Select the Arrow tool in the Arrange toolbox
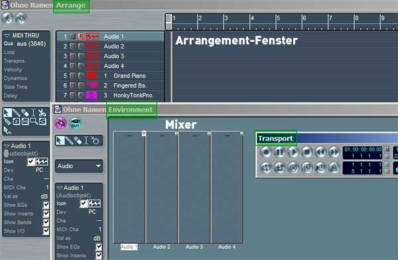 [x=7, y=113]
